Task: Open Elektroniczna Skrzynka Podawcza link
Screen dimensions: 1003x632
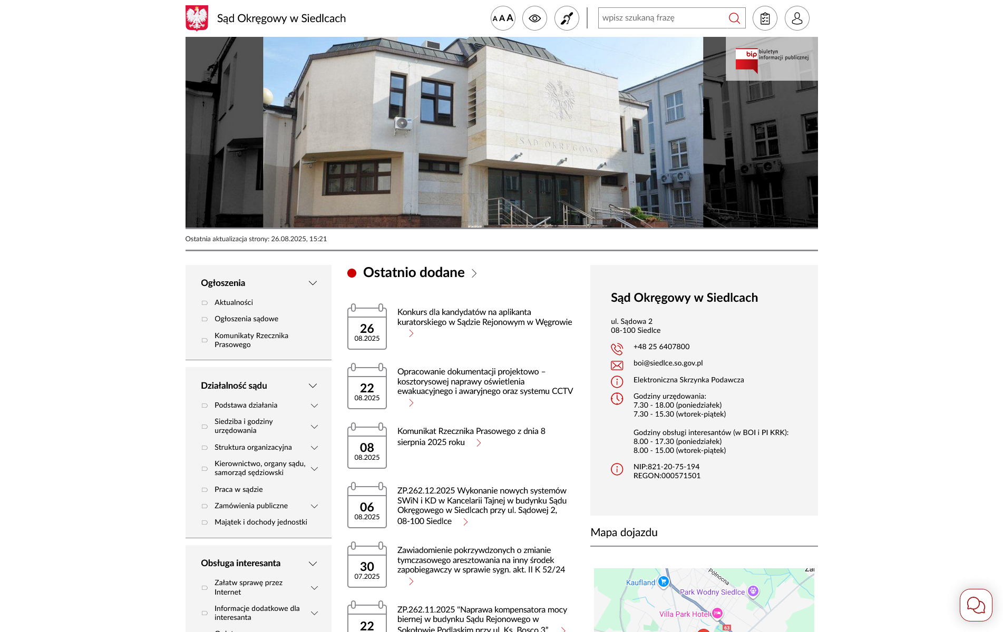Action: point(688,380)
